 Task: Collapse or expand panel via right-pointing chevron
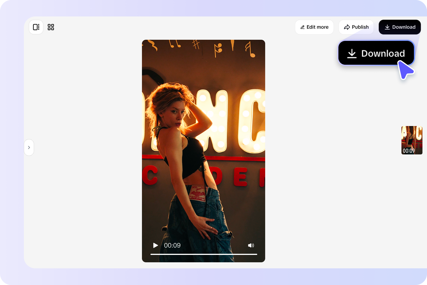pyautogui.click(x=29, y=147)
